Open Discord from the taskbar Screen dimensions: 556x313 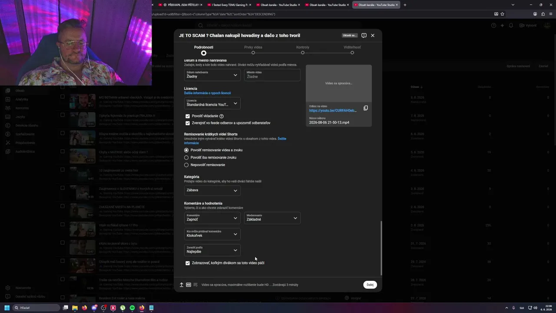click(94, 308)
